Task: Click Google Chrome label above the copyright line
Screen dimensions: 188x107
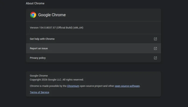Action: [39, 76]
